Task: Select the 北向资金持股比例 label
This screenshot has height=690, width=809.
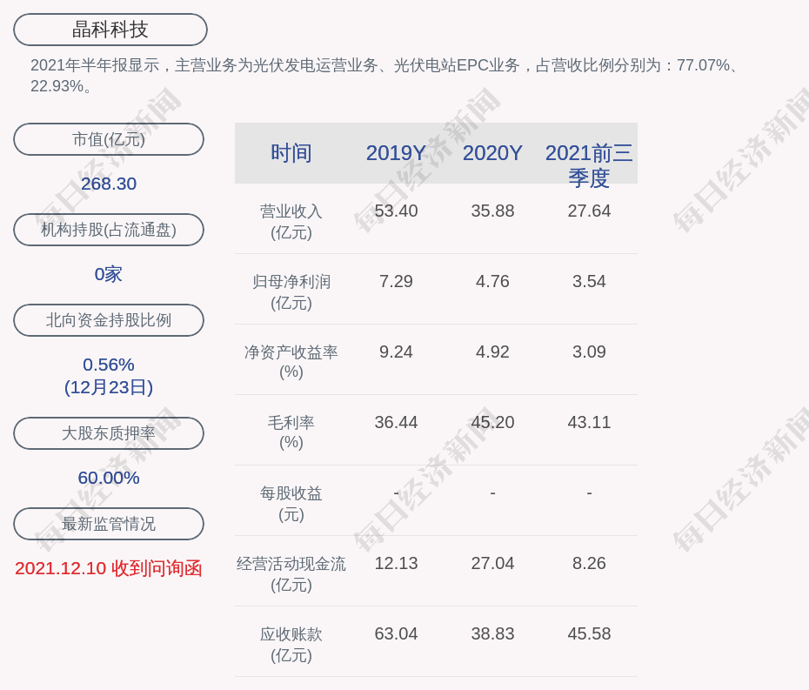Action: click(109, 320)
